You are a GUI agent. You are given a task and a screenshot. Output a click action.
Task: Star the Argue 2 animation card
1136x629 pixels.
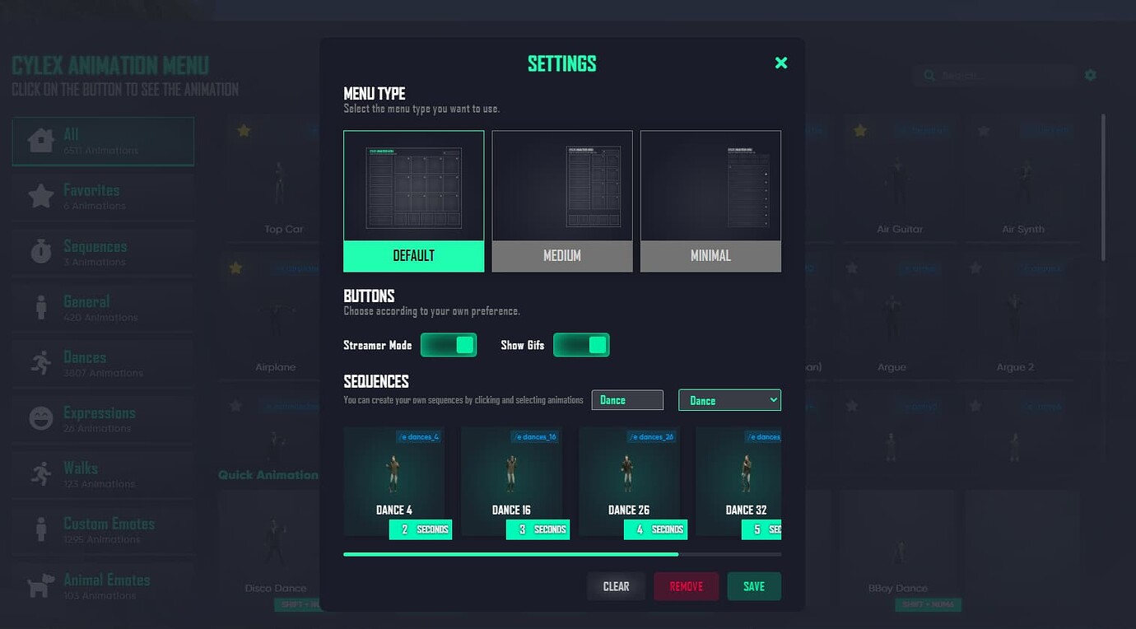[x=975, y=268]
